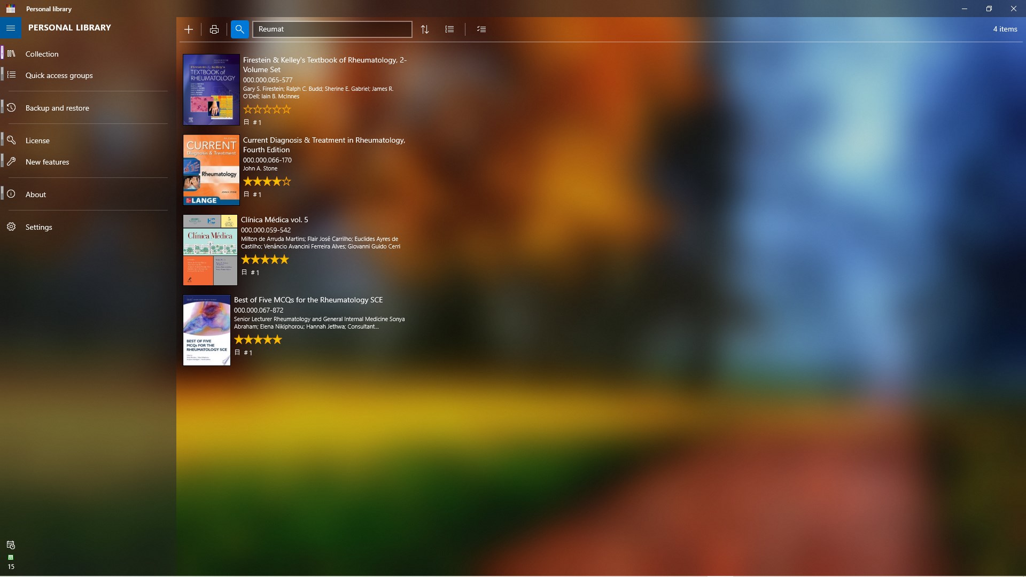The height and width of the screenshot is (577, 1026).
Task: Set five-star rating for Current Diagnosis & Treatment
Action: click(287, 182)
